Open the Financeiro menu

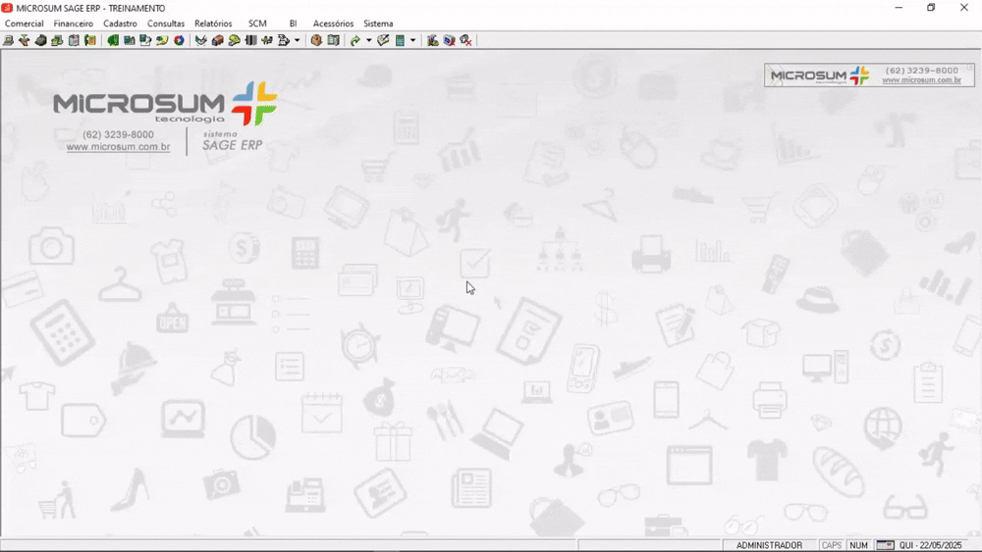(74, 24)
